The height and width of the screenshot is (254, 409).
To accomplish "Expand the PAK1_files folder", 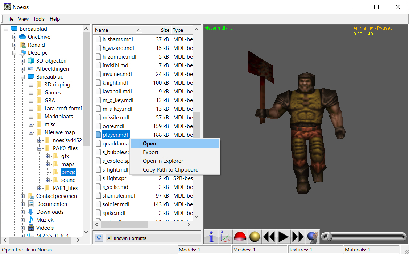I will 39,188.
